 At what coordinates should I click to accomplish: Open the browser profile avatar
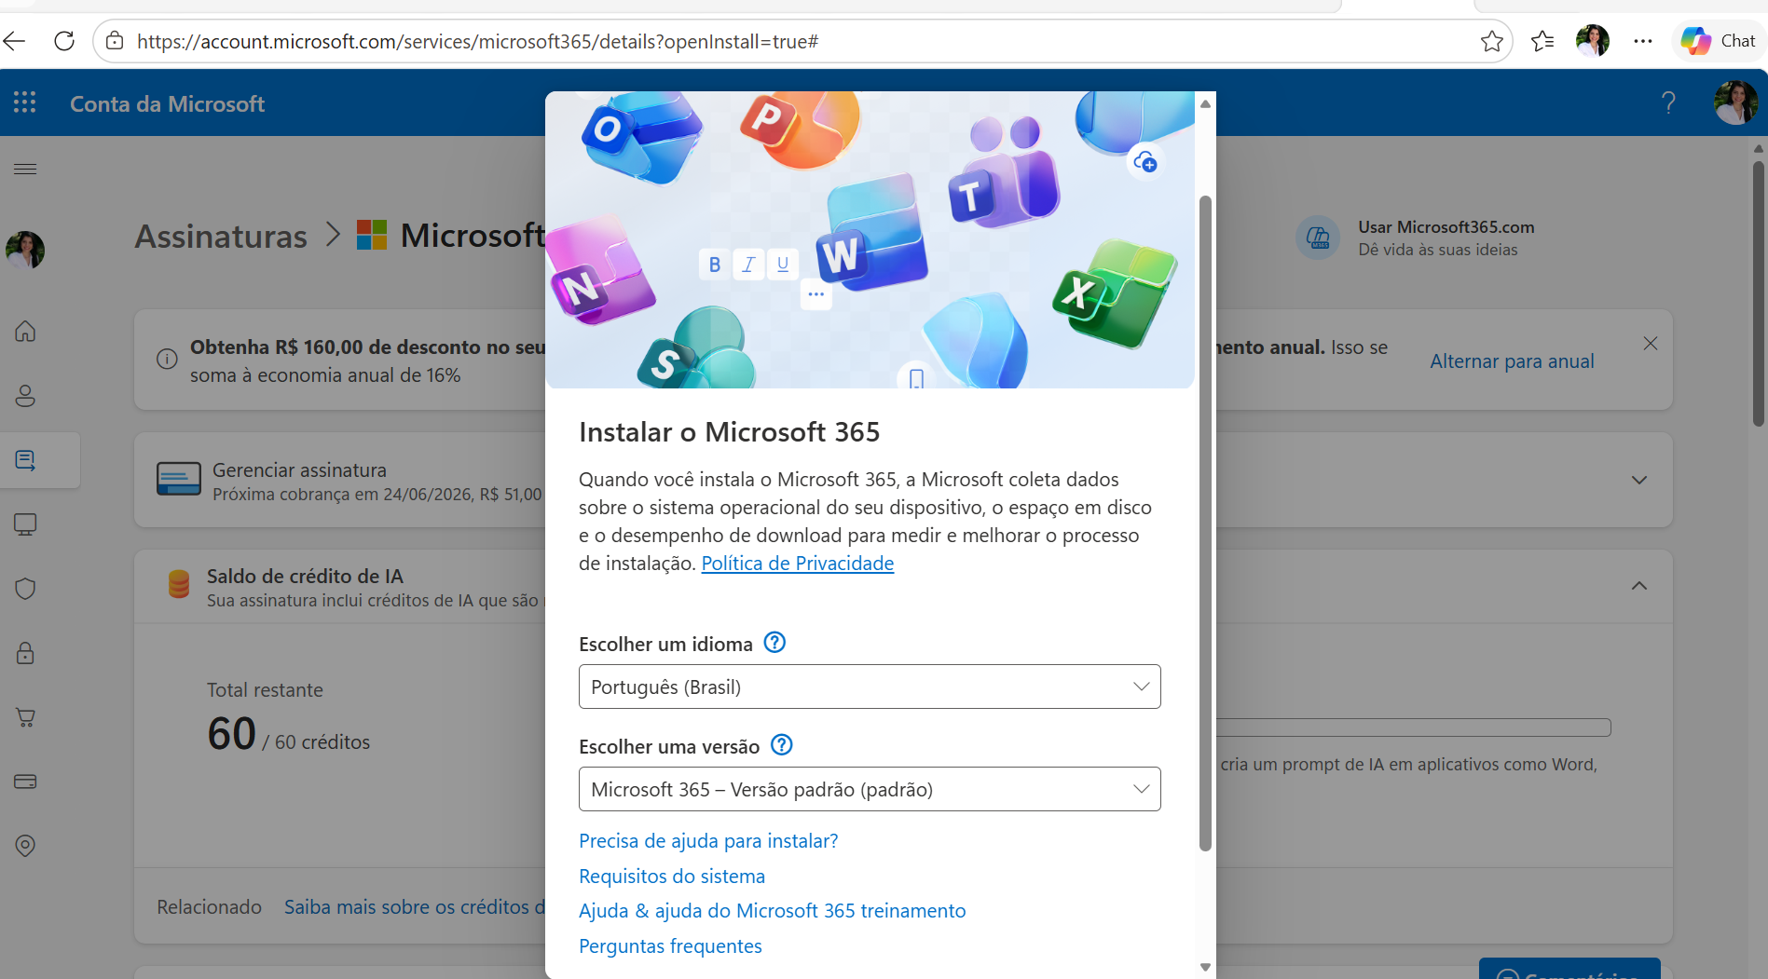click(1593, 41)
